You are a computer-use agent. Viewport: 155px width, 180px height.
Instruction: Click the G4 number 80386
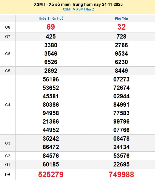[x=51, y=104]
